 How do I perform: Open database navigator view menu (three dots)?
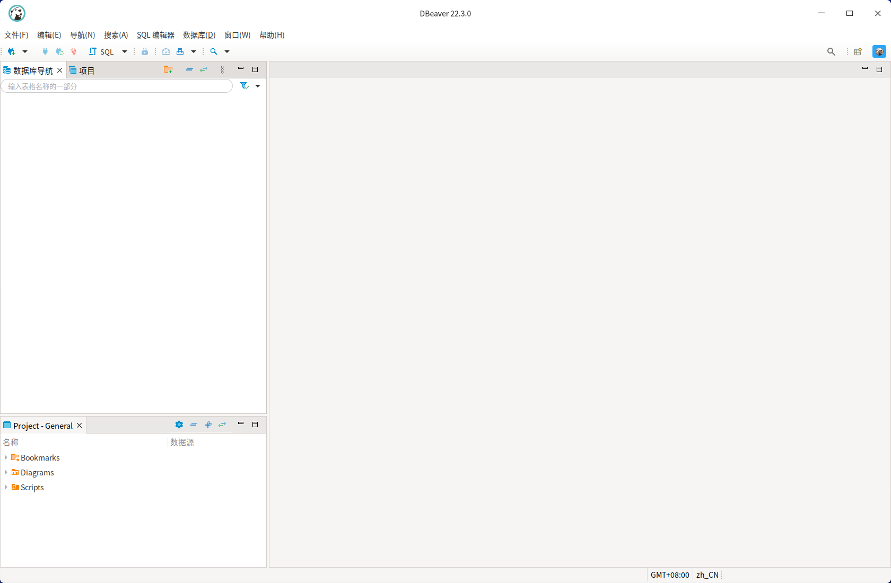tap(222, 69)
